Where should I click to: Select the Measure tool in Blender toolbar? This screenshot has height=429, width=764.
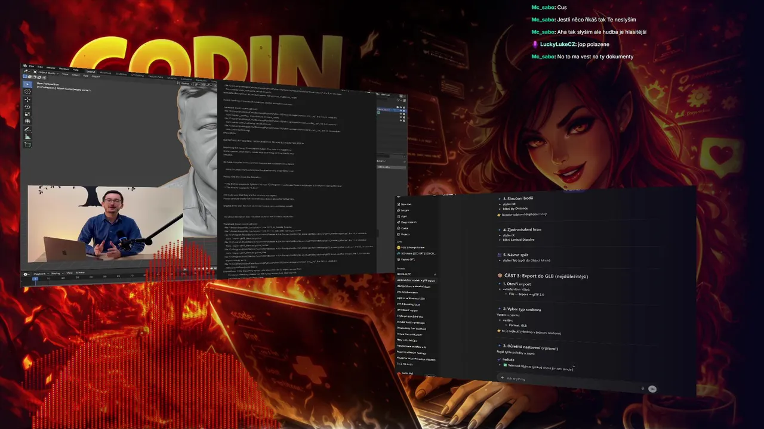pyautogui.click(x=27, y=136)
